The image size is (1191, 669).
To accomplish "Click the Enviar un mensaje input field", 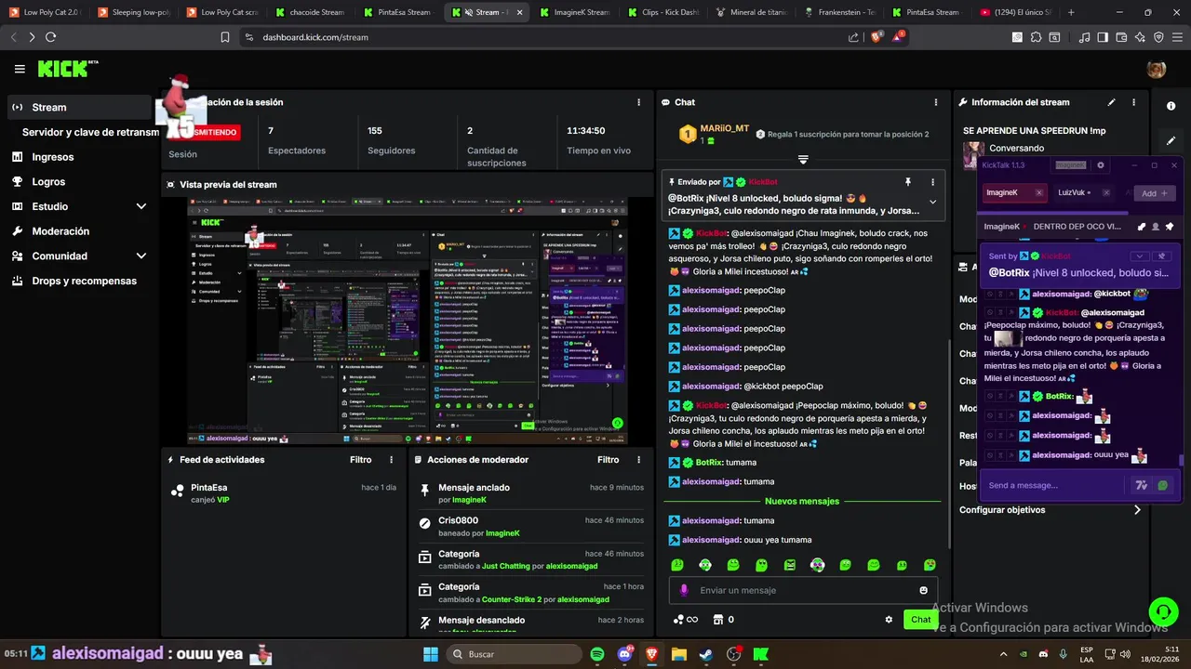I will coord(805,590).
